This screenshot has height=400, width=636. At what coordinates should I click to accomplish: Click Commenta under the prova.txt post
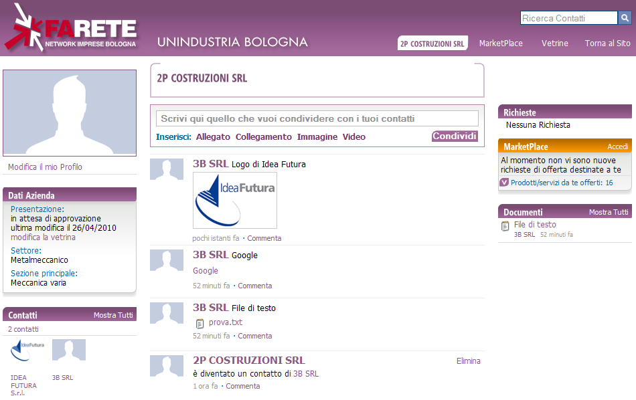click(x=254, y=336)
